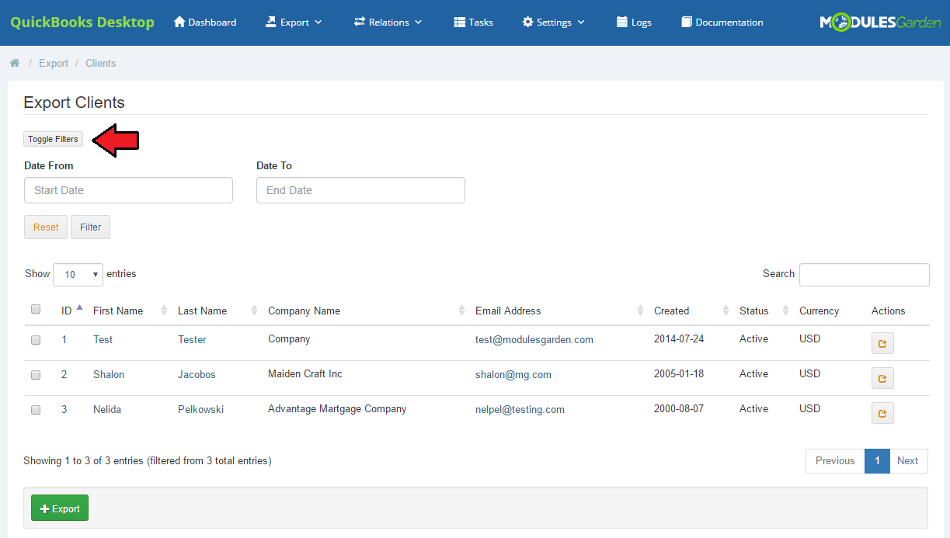Open Documentation in navbar
Viewport: 950px width, 538px height.
coord(722,23)
